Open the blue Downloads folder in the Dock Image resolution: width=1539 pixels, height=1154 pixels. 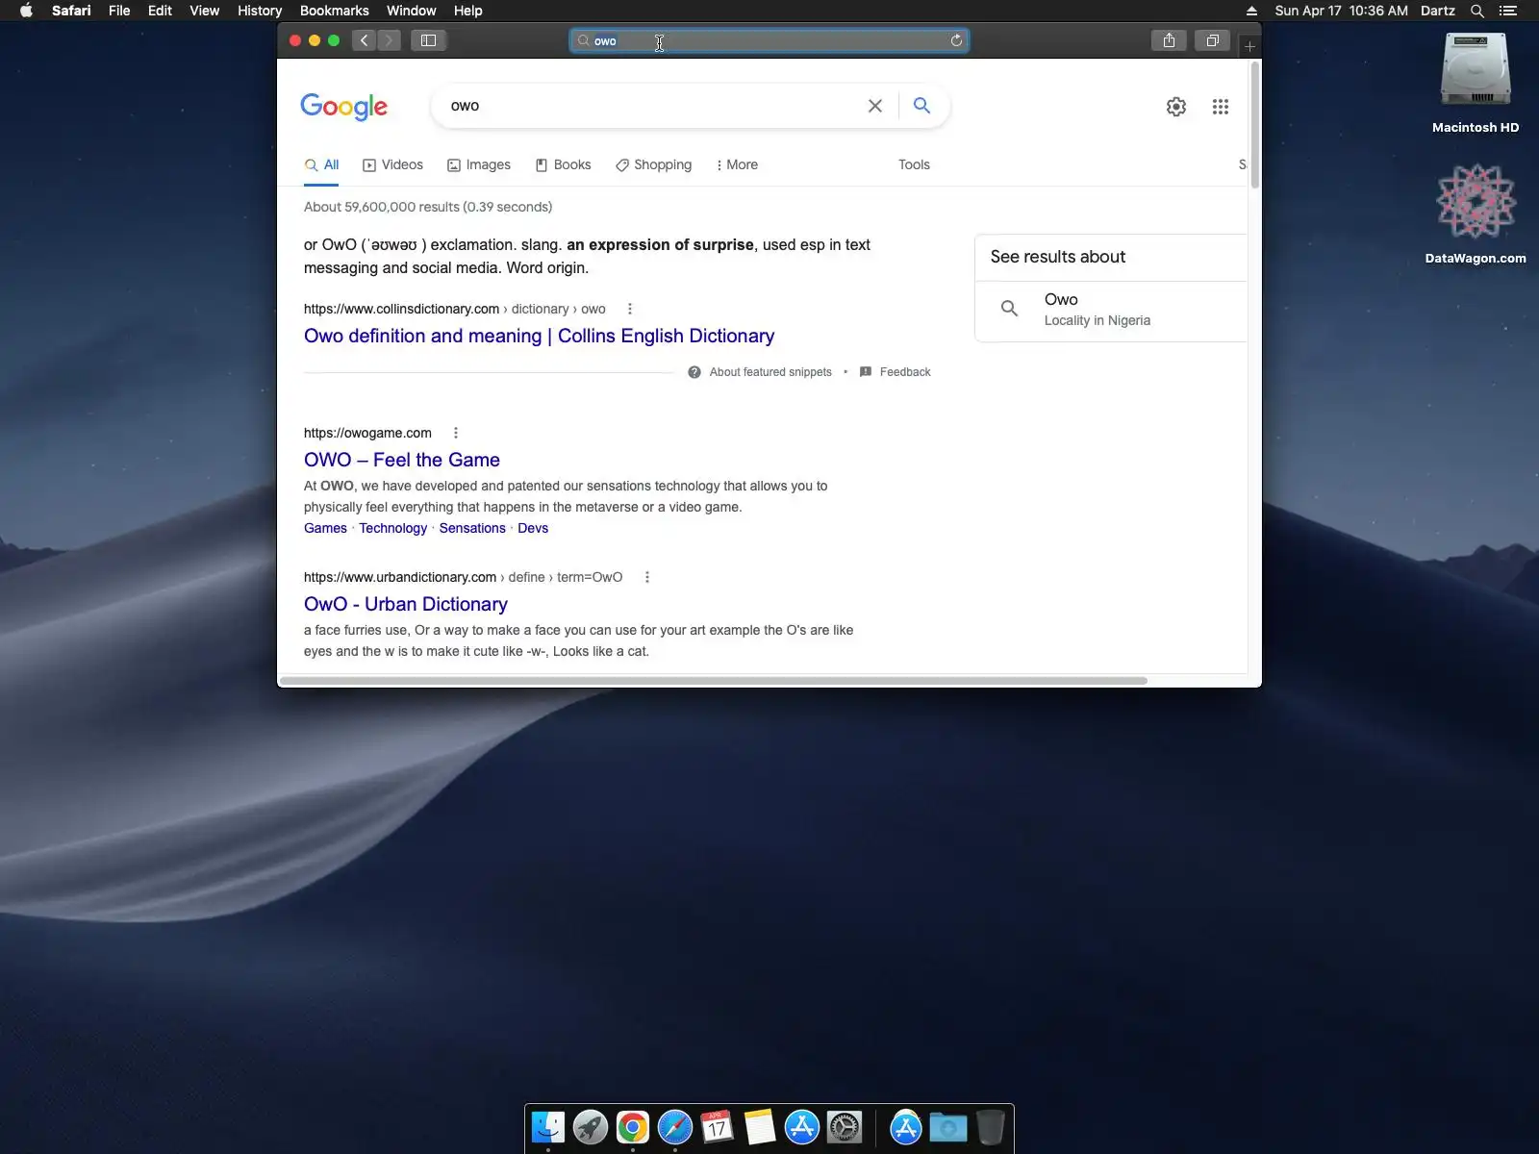[948, 1127]
